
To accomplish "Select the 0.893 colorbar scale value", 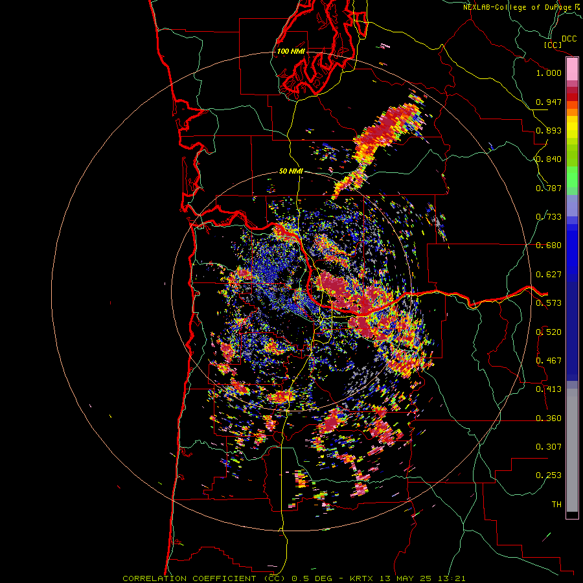I will (549, 130).
